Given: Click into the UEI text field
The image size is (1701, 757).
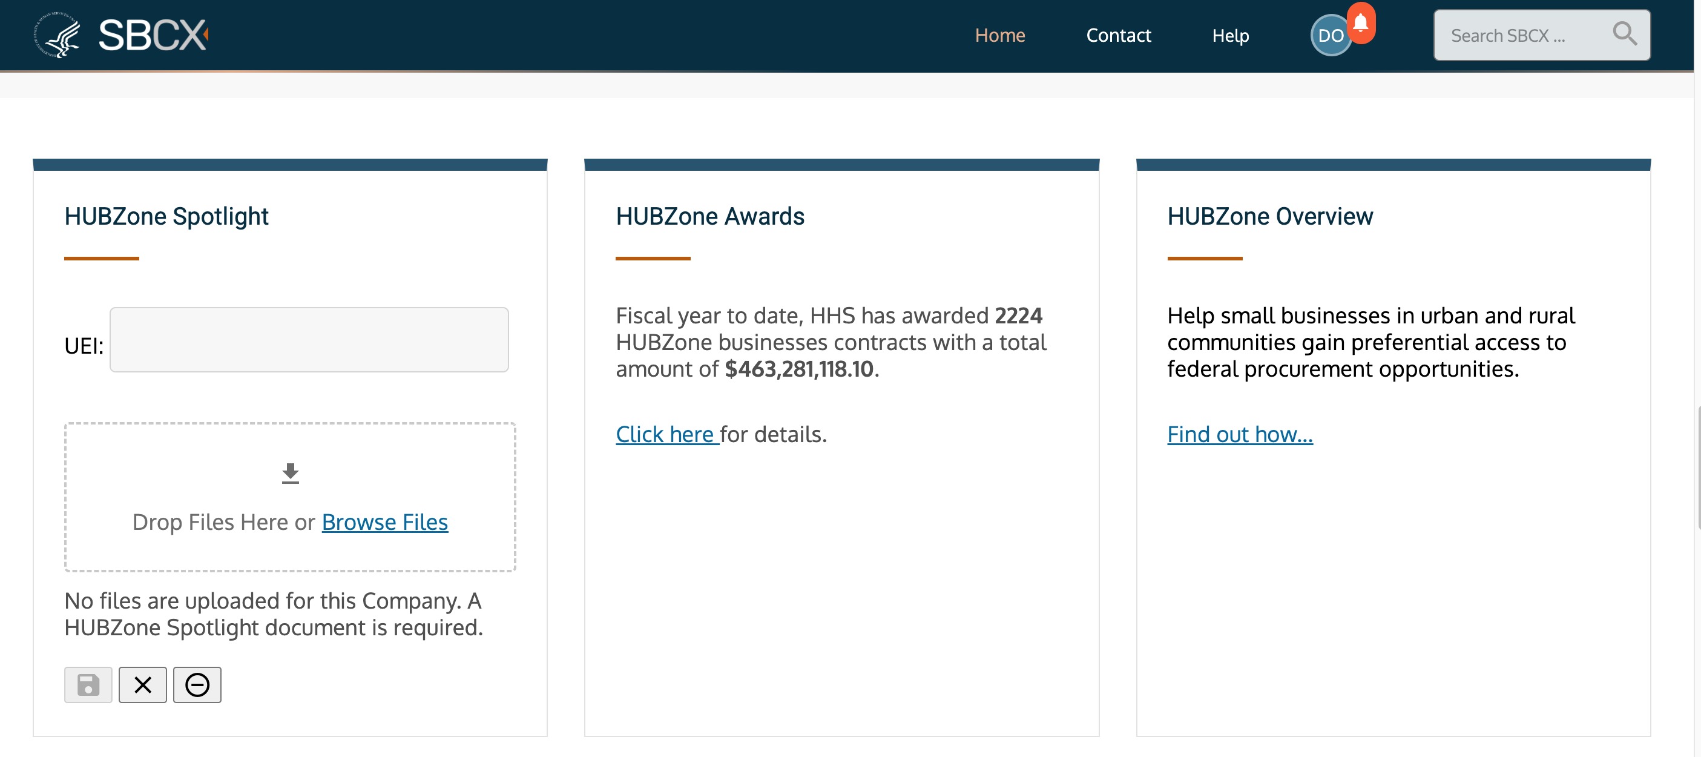Looking at the screenshot, I should tap(309, 340).
